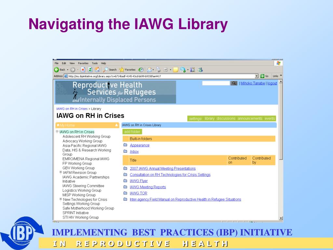Click the Edit with Word icon
Image resolution: width=333 pixels, height=250 pixels.
tap(166, 70)
